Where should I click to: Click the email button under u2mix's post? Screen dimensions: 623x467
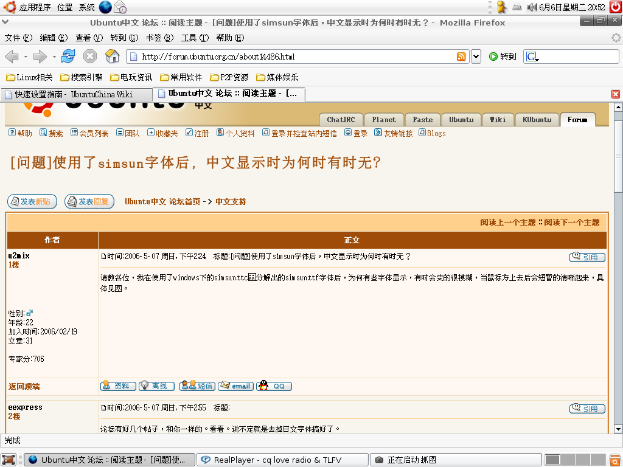[235, 386]
